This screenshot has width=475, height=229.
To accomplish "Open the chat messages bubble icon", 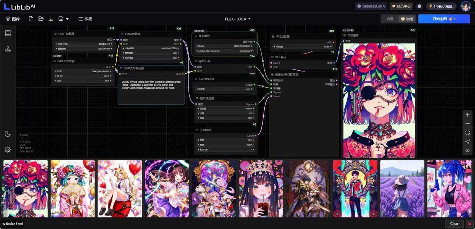I will [x=419, y=6].
